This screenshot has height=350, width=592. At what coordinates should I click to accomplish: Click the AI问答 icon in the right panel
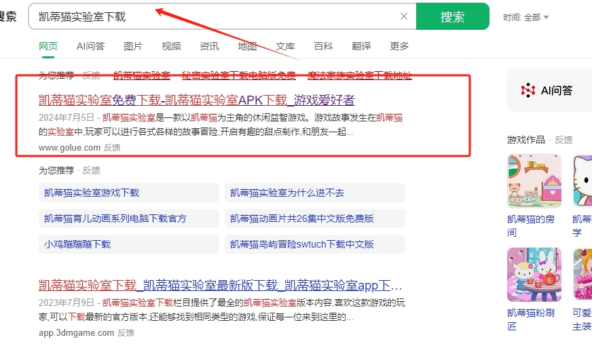528,90
